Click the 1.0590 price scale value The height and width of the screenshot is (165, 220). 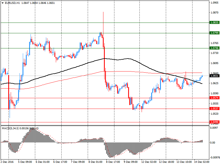tap(215, 93)
